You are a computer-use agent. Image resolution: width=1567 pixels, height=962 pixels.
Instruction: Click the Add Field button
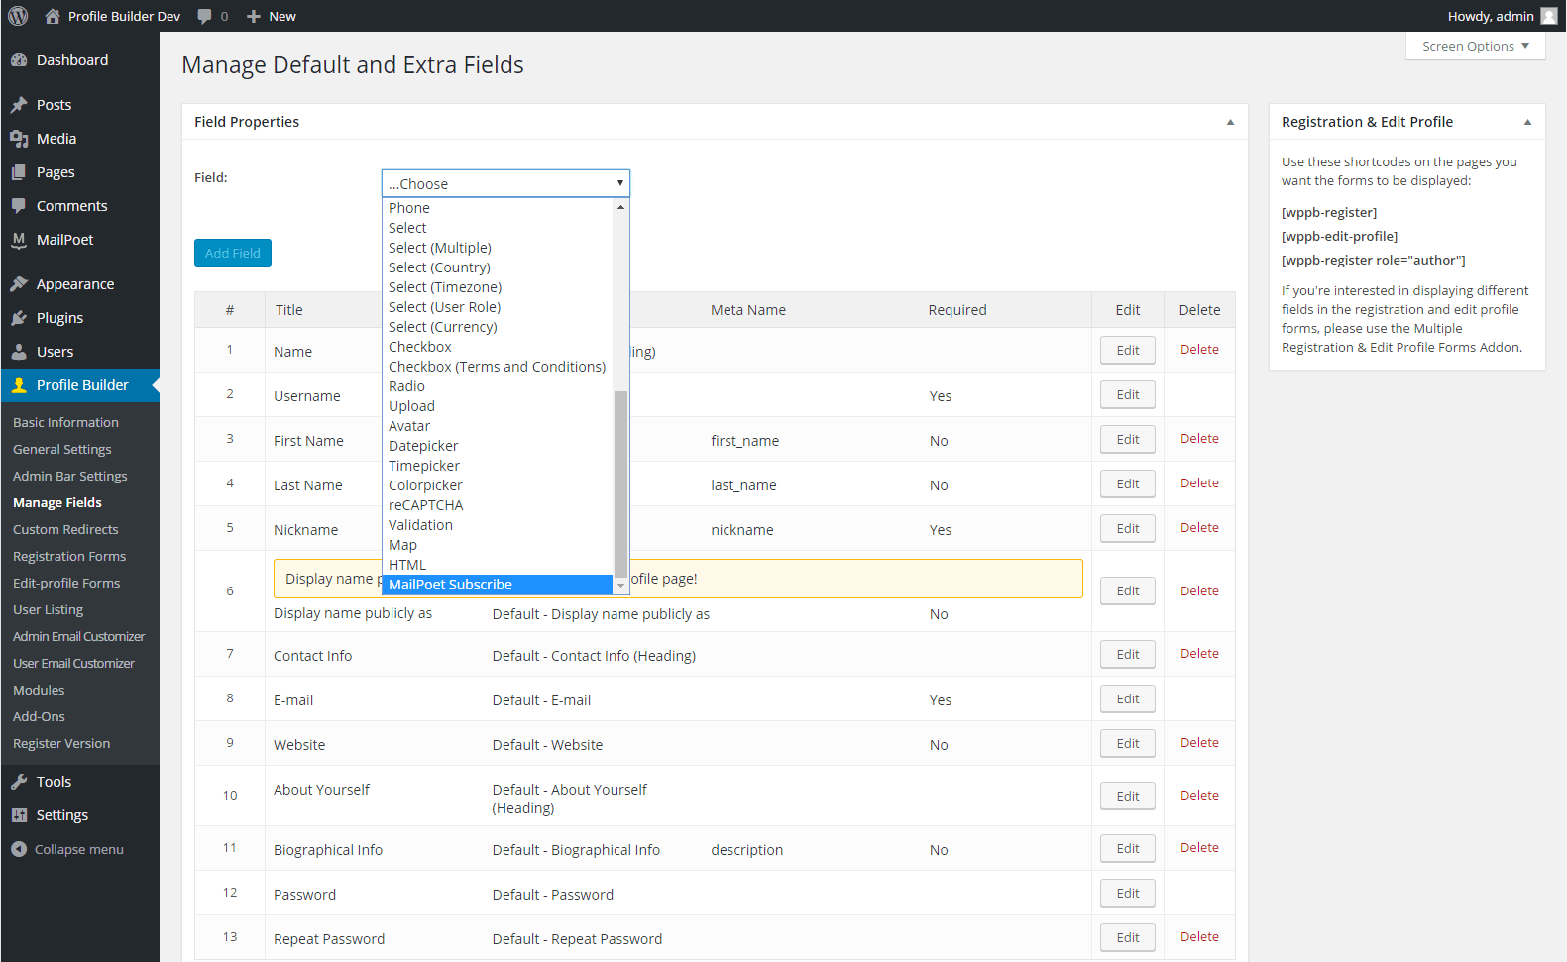tap(233, 253)
